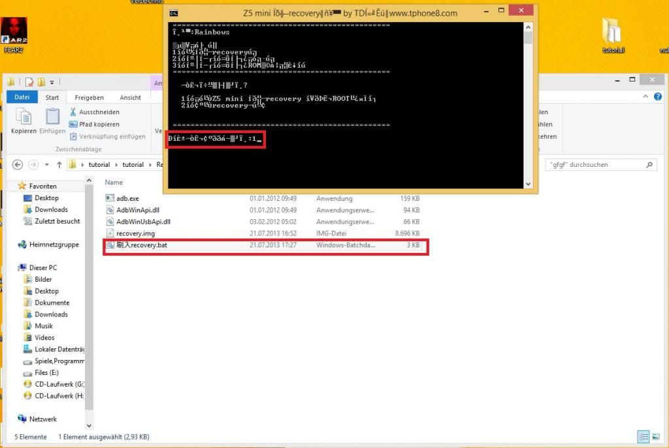Screen dimensions: 669x448
Task: Open the recent locations dropdown arrow
Action: click(46, 165)
